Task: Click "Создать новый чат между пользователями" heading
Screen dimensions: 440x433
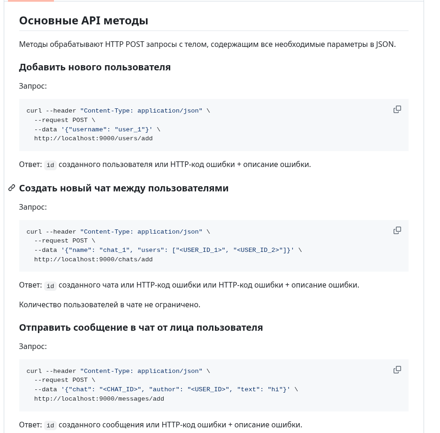Action: 124,188
